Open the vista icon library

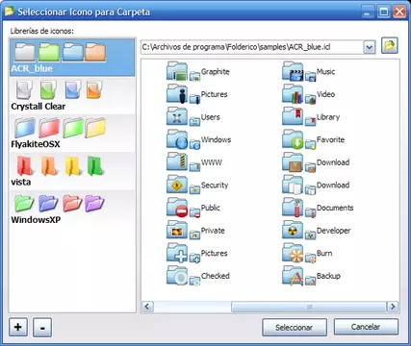tap(72, 171)
